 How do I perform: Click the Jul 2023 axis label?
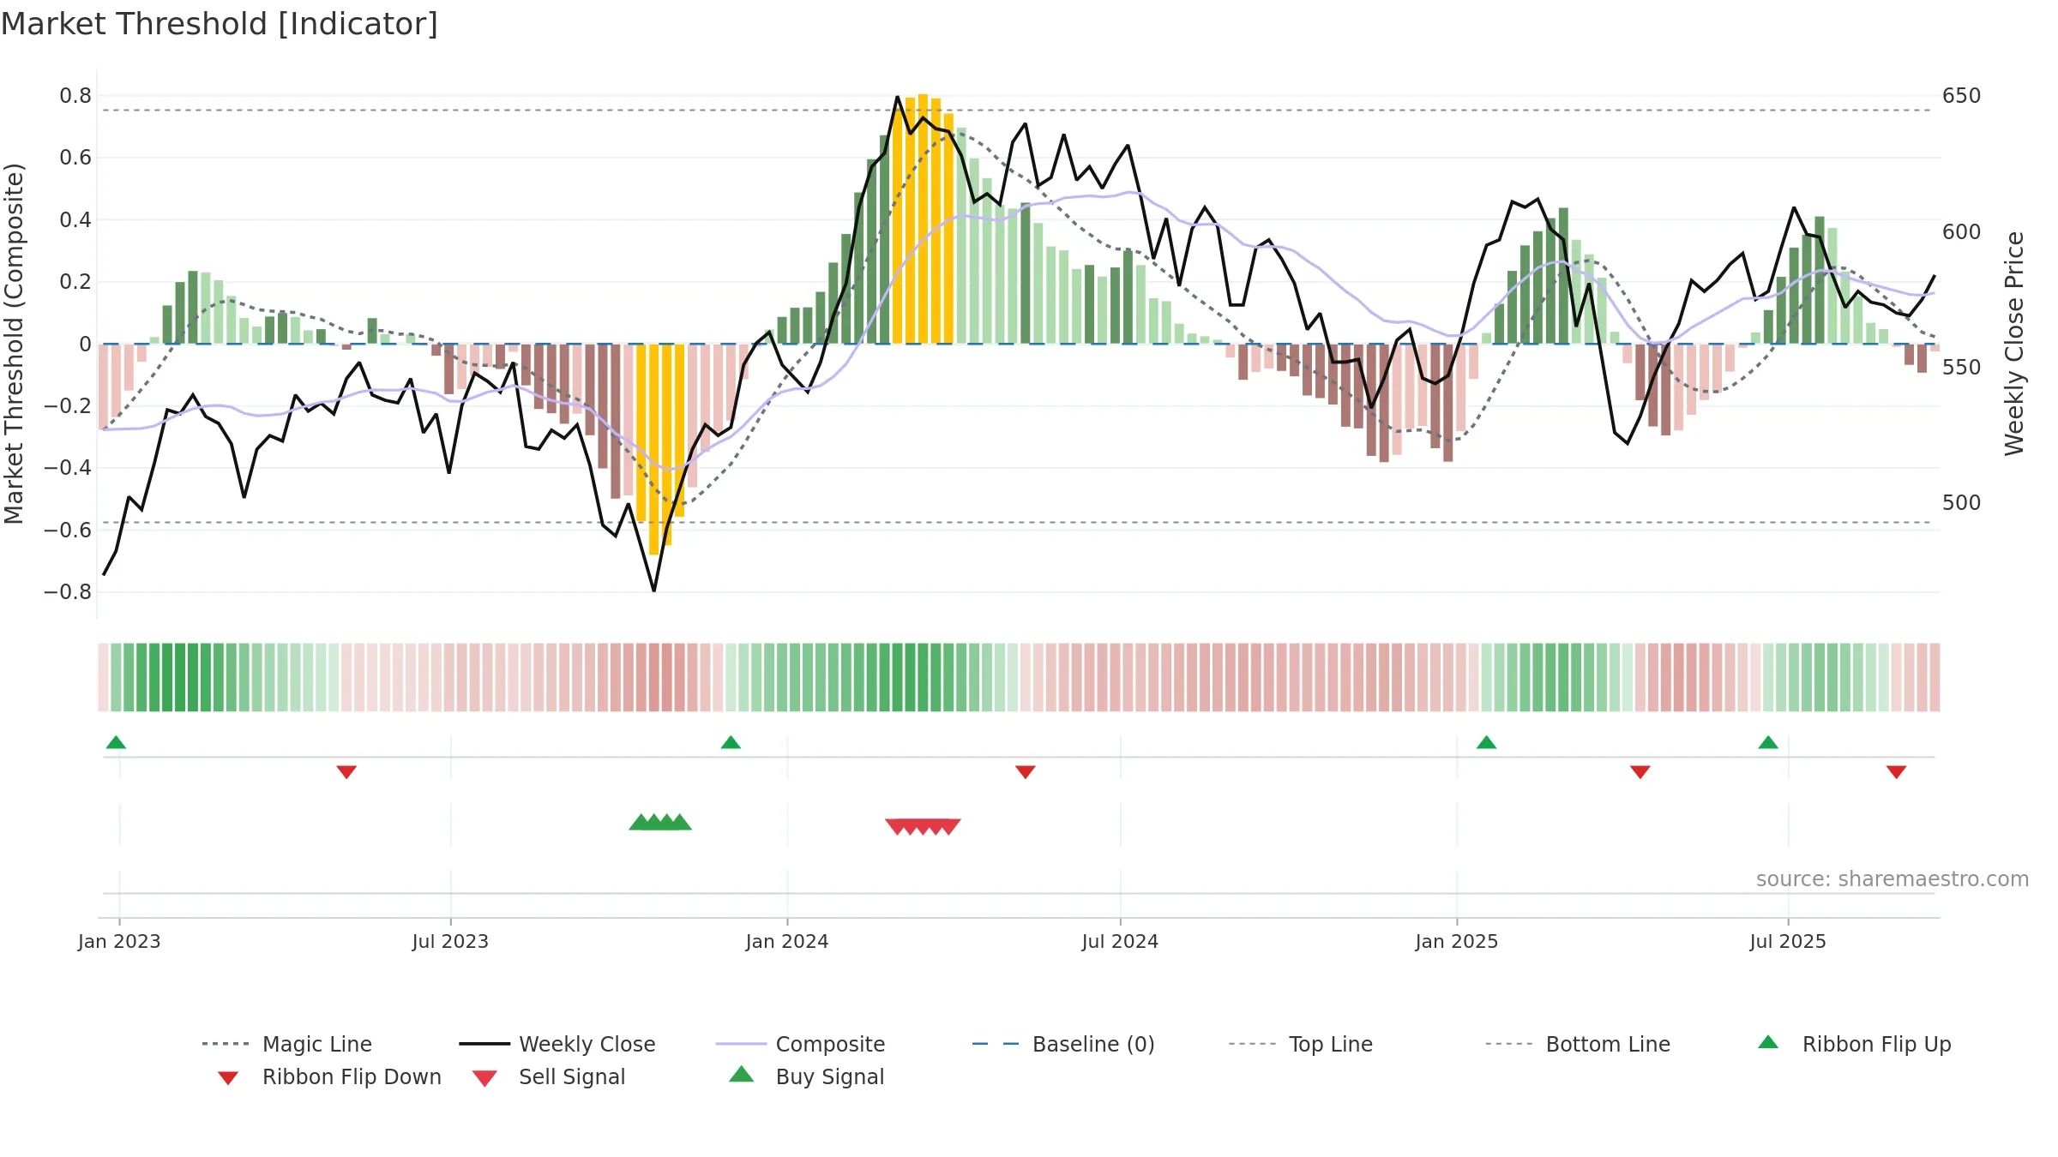point(450,942)
